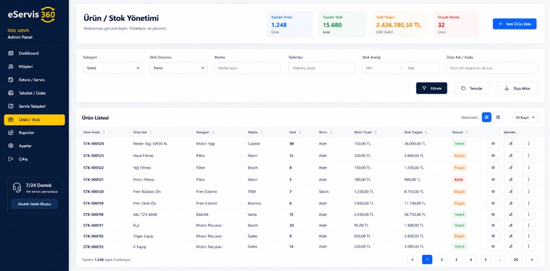Switch to the alternate compact view toggle
Screen dimensions: 550x271
coord(498,117)
